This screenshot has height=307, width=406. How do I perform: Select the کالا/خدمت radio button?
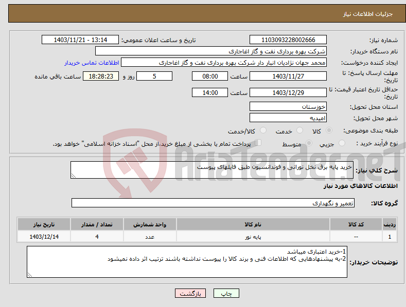(x=263, y=130)
